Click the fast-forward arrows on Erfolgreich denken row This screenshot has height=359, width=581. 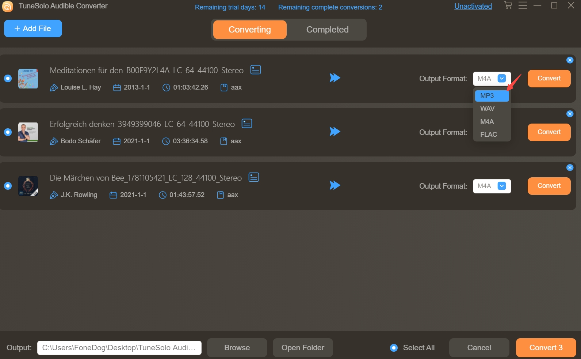(335, 132)
